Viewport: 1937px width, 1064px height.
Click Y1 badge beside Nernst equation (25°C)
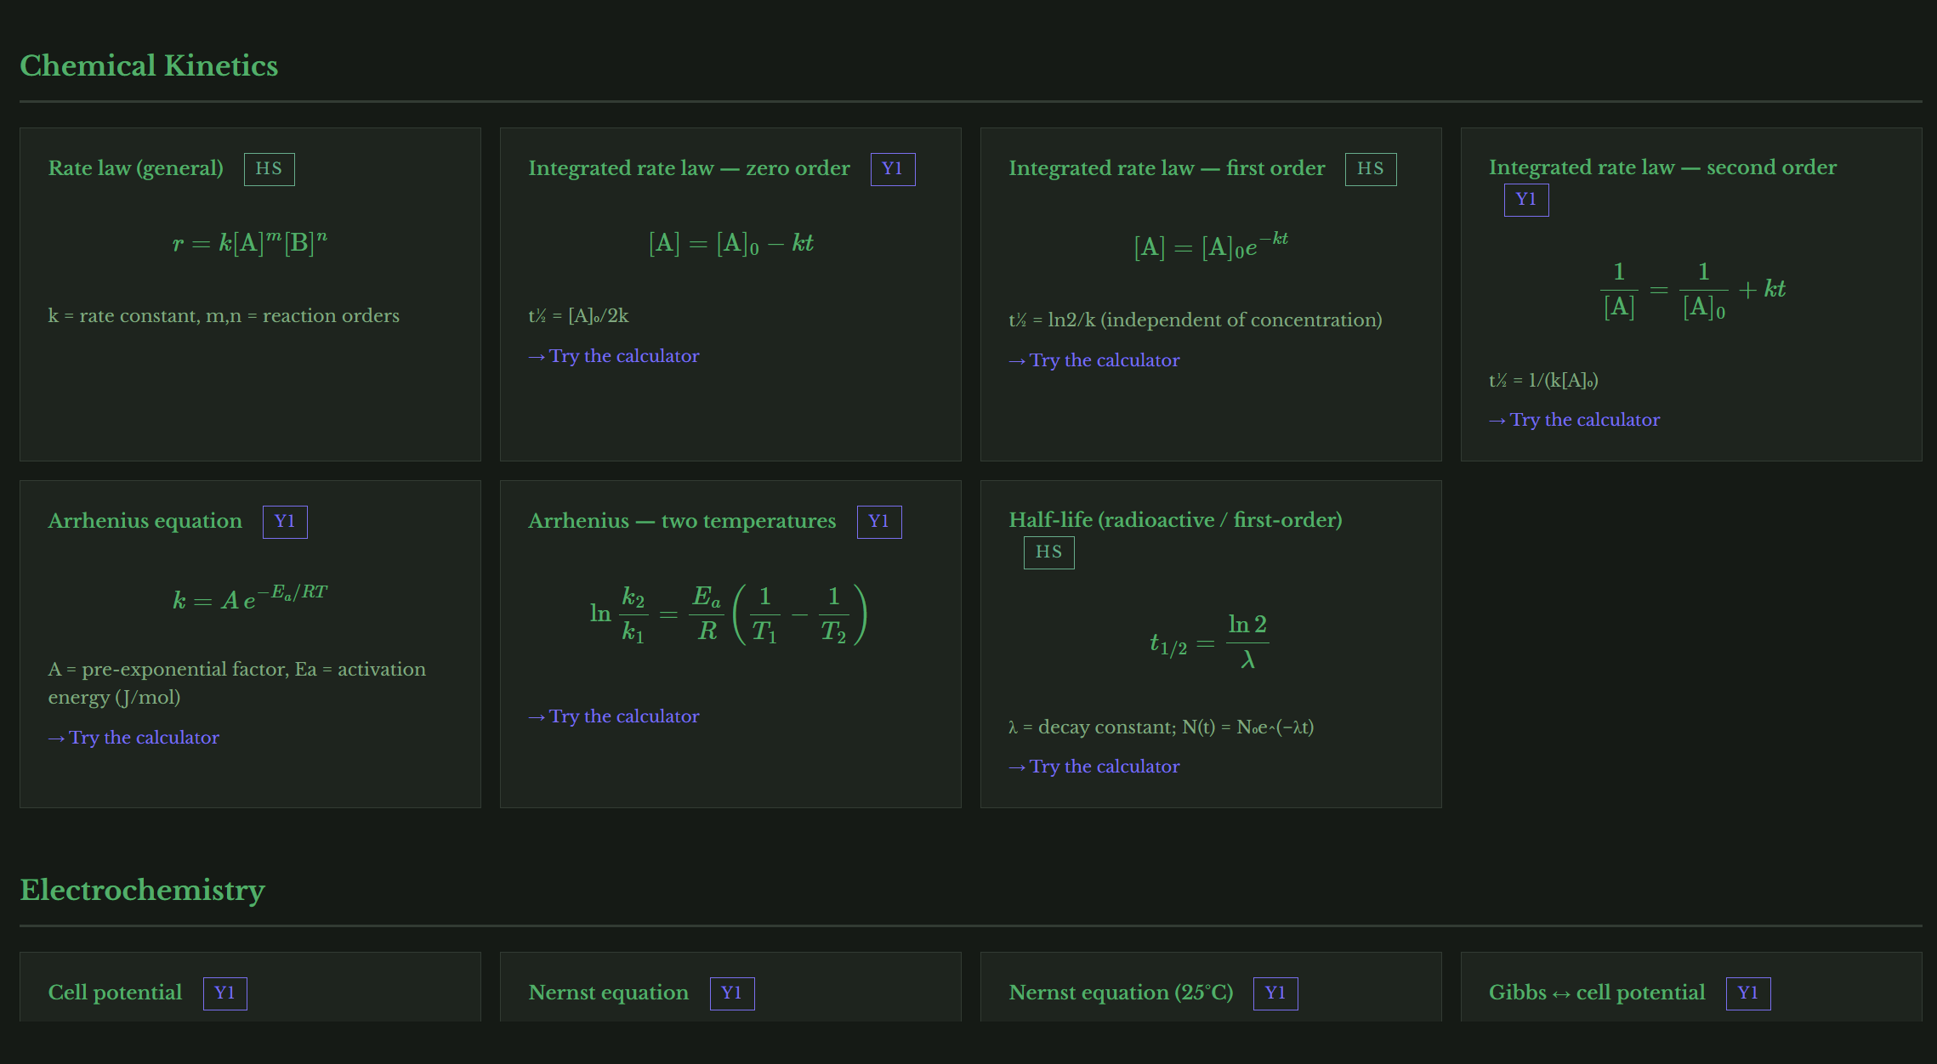(1275, 993)
